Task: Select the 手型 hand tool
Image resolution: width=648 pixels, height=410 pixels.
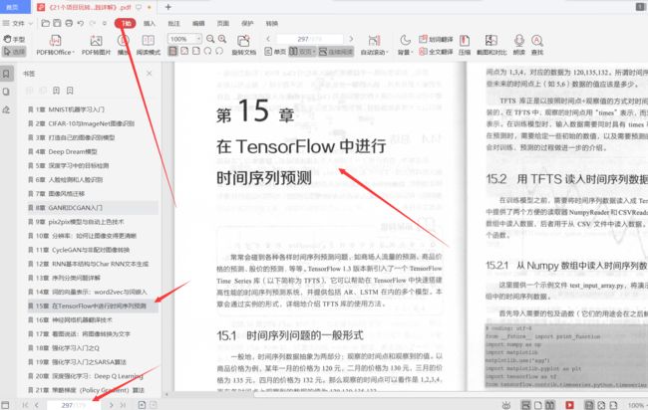Action: (x=14, y=39)
